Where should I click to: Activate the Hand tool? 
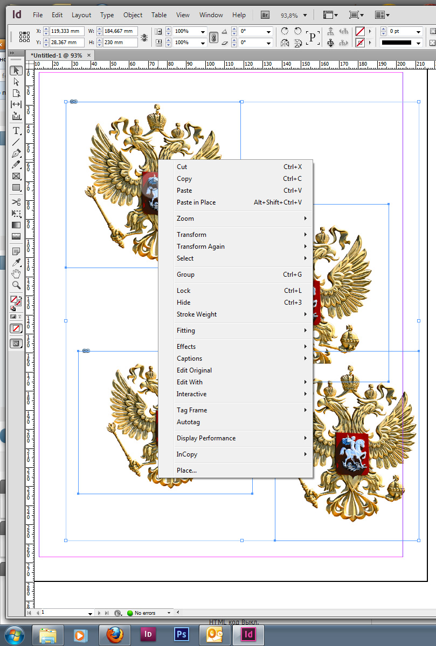pyautogui.click(x=16, y=274)
